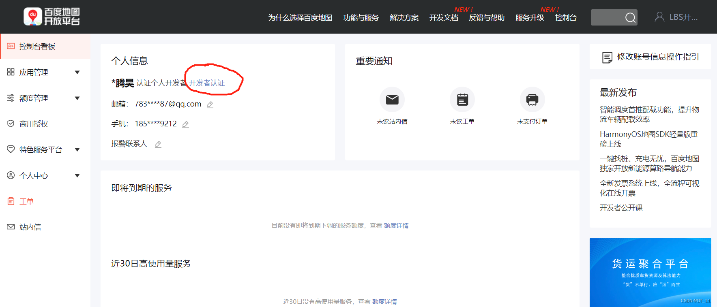Open unpaid orders icon 未支付订单
Screen dimensions: 717x307
pyautogui.click(x=532, y=99)
